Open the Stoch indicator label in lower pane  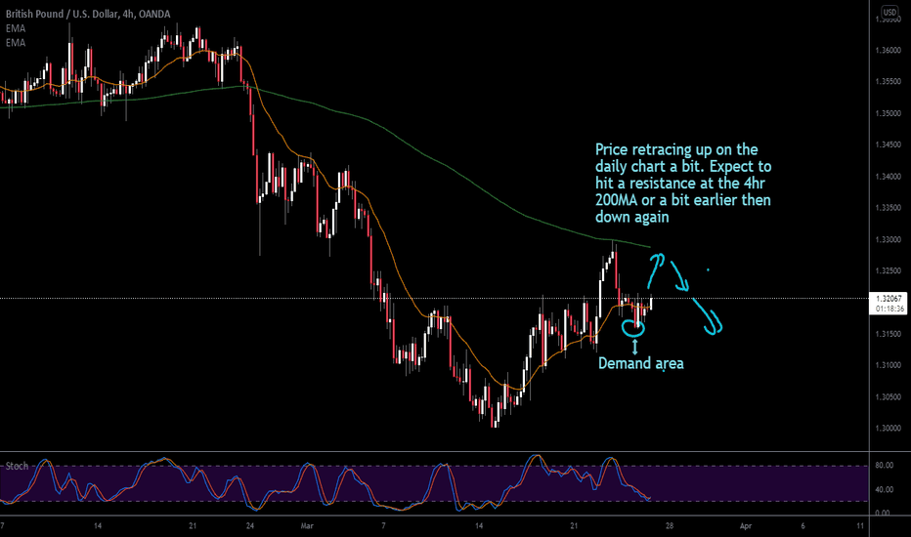pos(17,466)
